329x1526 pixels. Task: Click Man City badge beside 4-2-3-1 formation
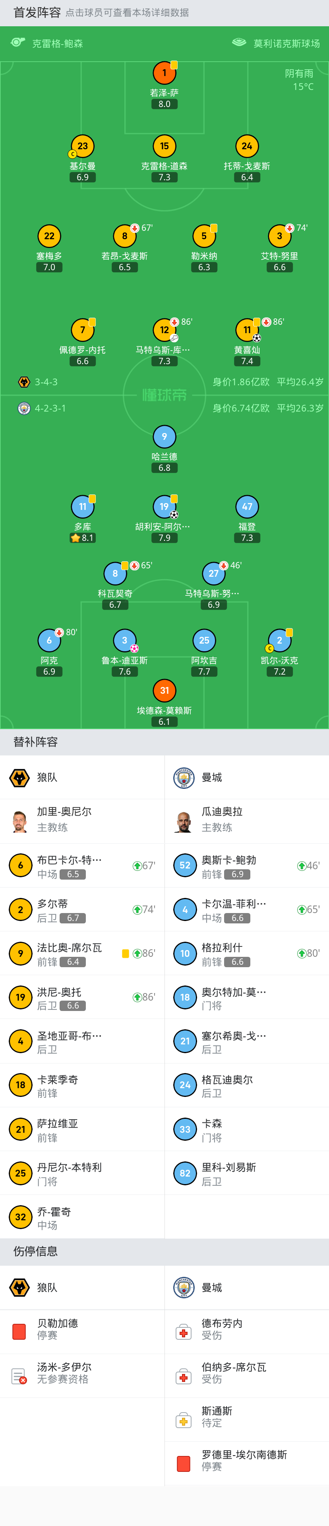[x=24, y=408]
